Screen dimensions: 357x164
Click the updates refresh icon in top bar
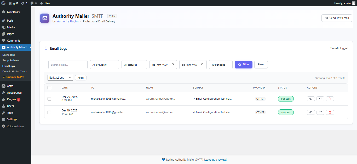23,3
